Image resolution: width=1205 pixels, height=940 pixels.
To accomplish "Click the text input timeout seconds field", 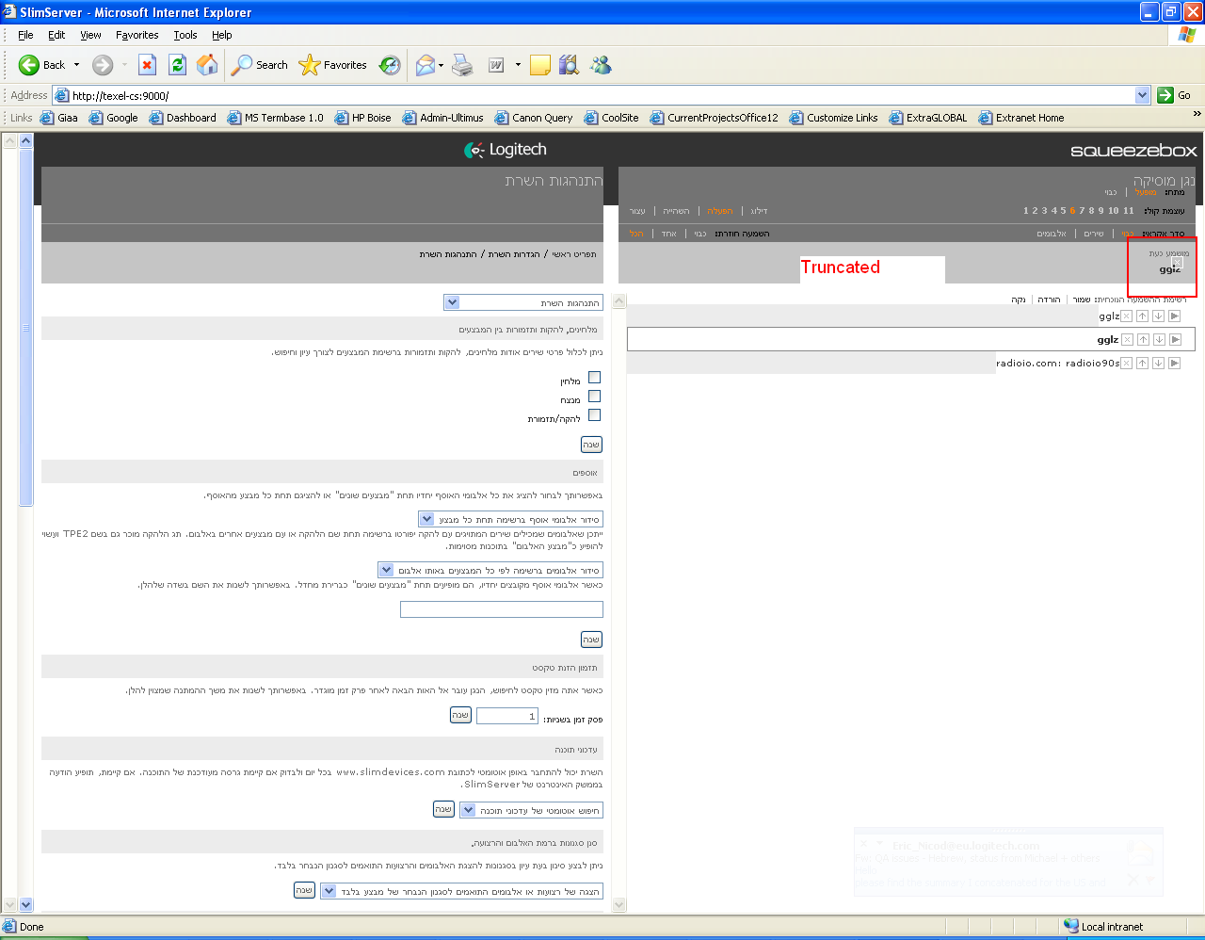I will pyautogui.click(x=506, y=716).
